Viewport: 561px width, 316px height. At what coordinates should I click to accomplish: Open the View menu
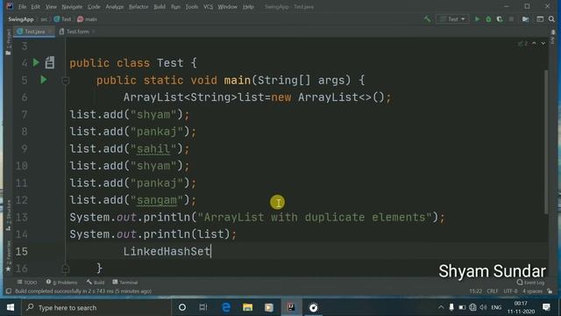tap(51, 6)
